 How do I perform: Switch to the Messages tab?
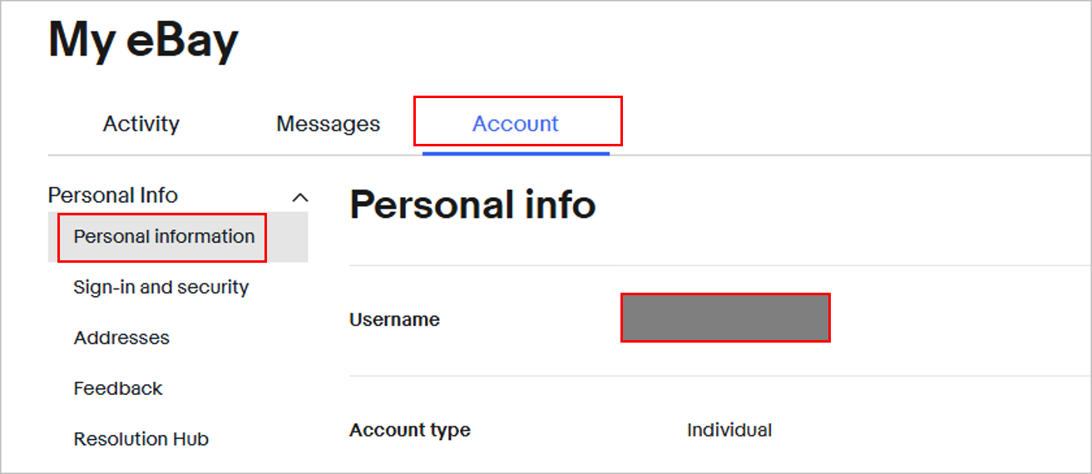coord(328,124)
